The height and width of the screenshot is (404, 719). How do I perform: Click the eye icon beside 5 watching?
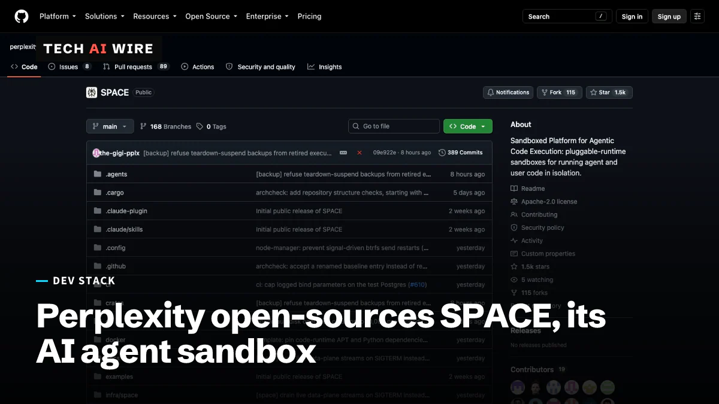pos(514,280)
